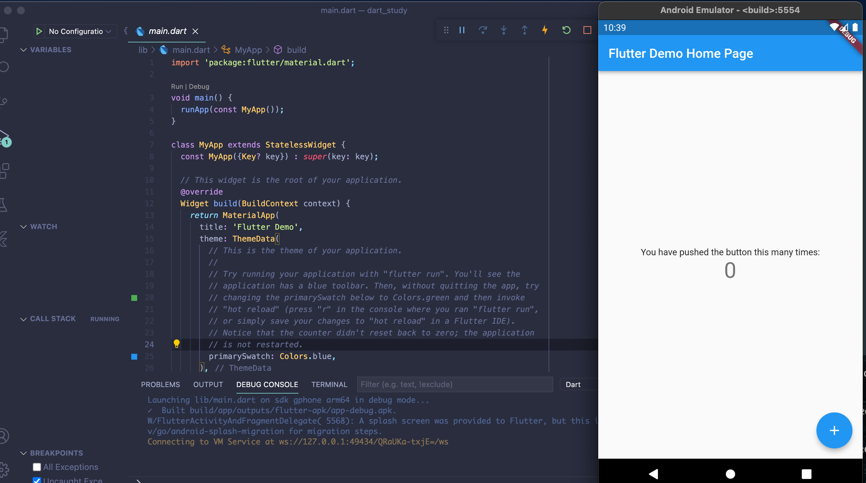Image resolution: width=866 pixels, height=483 pixels.
Task: Click the Step Out debug icon
Action: 524,30
